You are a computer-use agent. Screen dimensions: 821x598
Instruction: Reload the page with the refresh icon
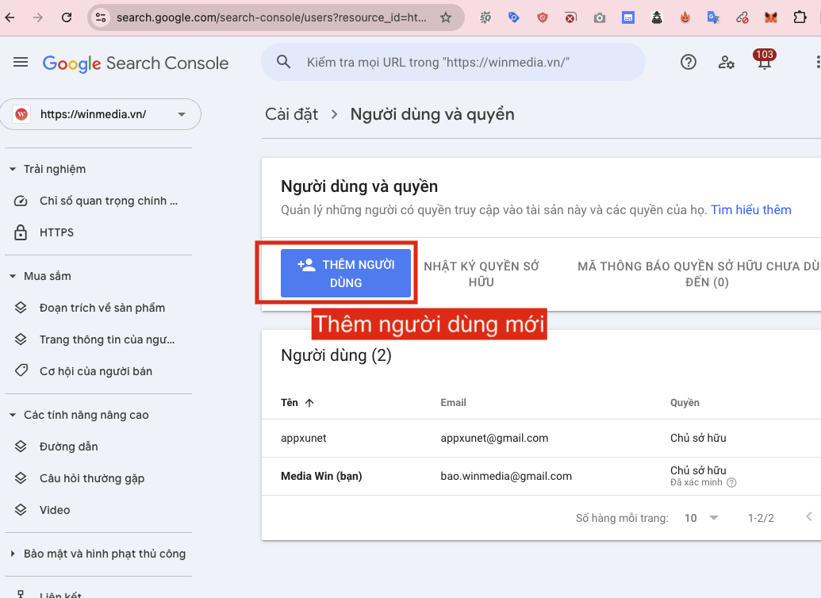[x=67, y=17]
